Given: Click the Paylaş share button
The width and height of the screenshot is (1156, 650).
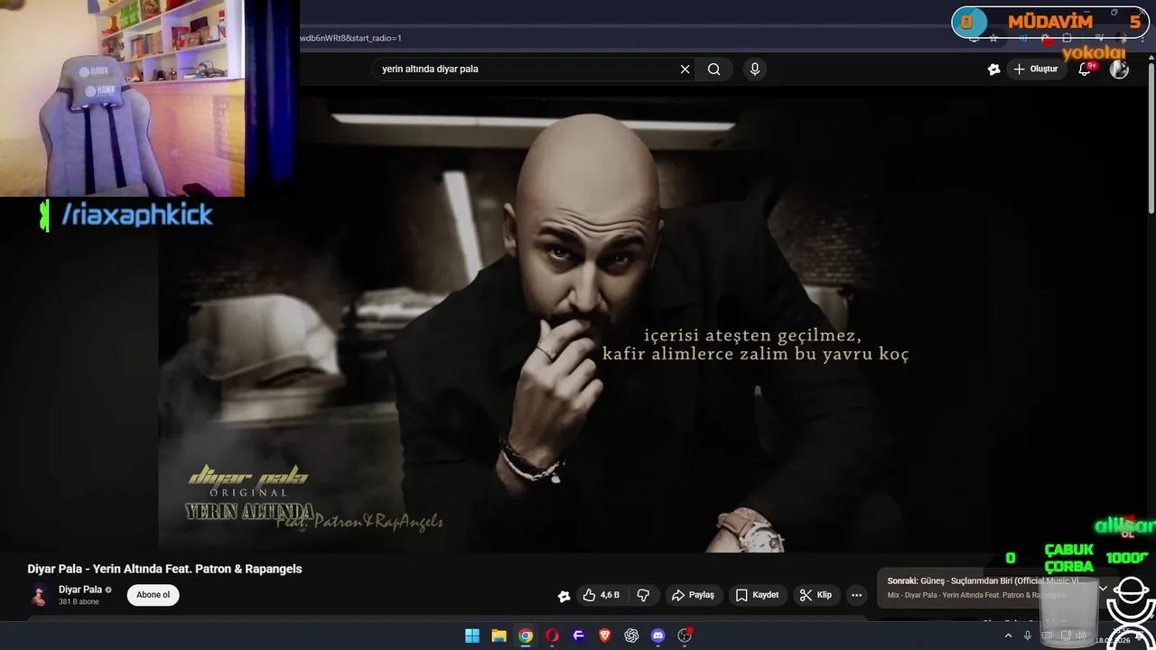Looking at the screenshot, I should pyautogui.click(x=693, y=595).
